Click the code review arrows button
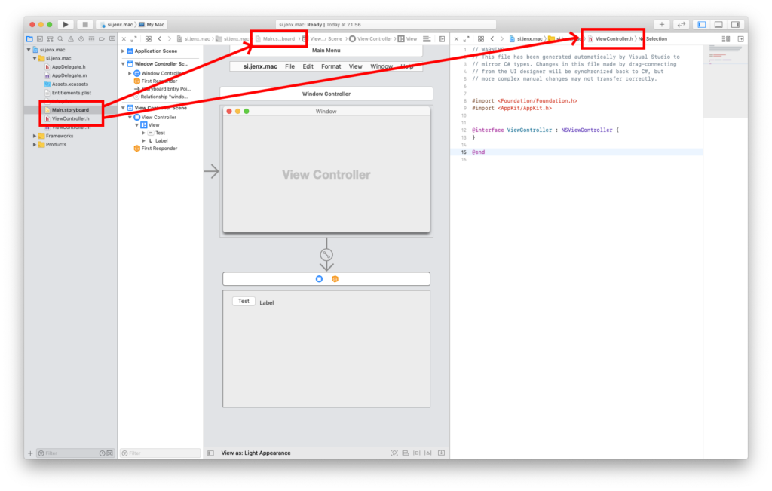This screenshot has width=772, height=491. pos(681,25)
